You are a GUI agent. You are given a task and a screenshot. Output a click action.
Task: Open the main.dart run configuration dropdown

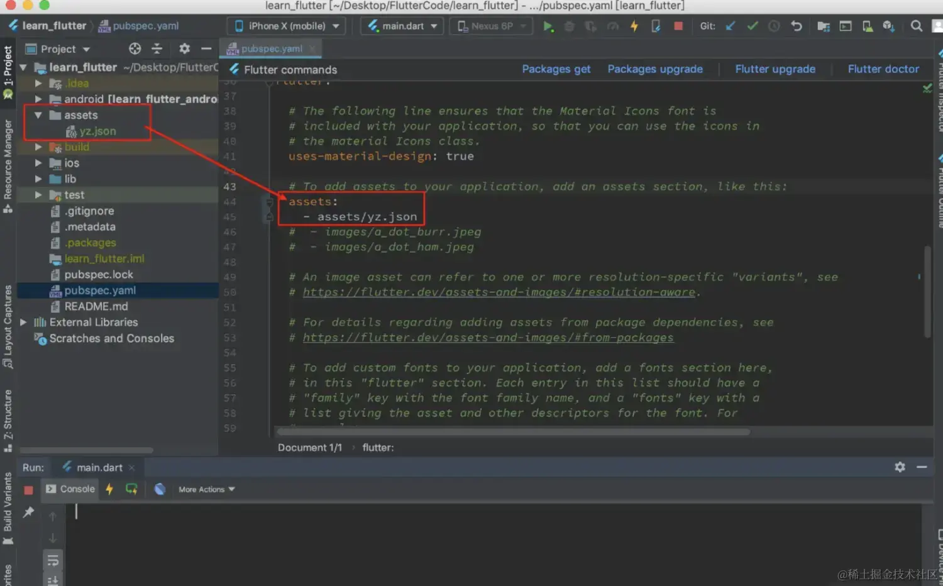pos(403,26)
